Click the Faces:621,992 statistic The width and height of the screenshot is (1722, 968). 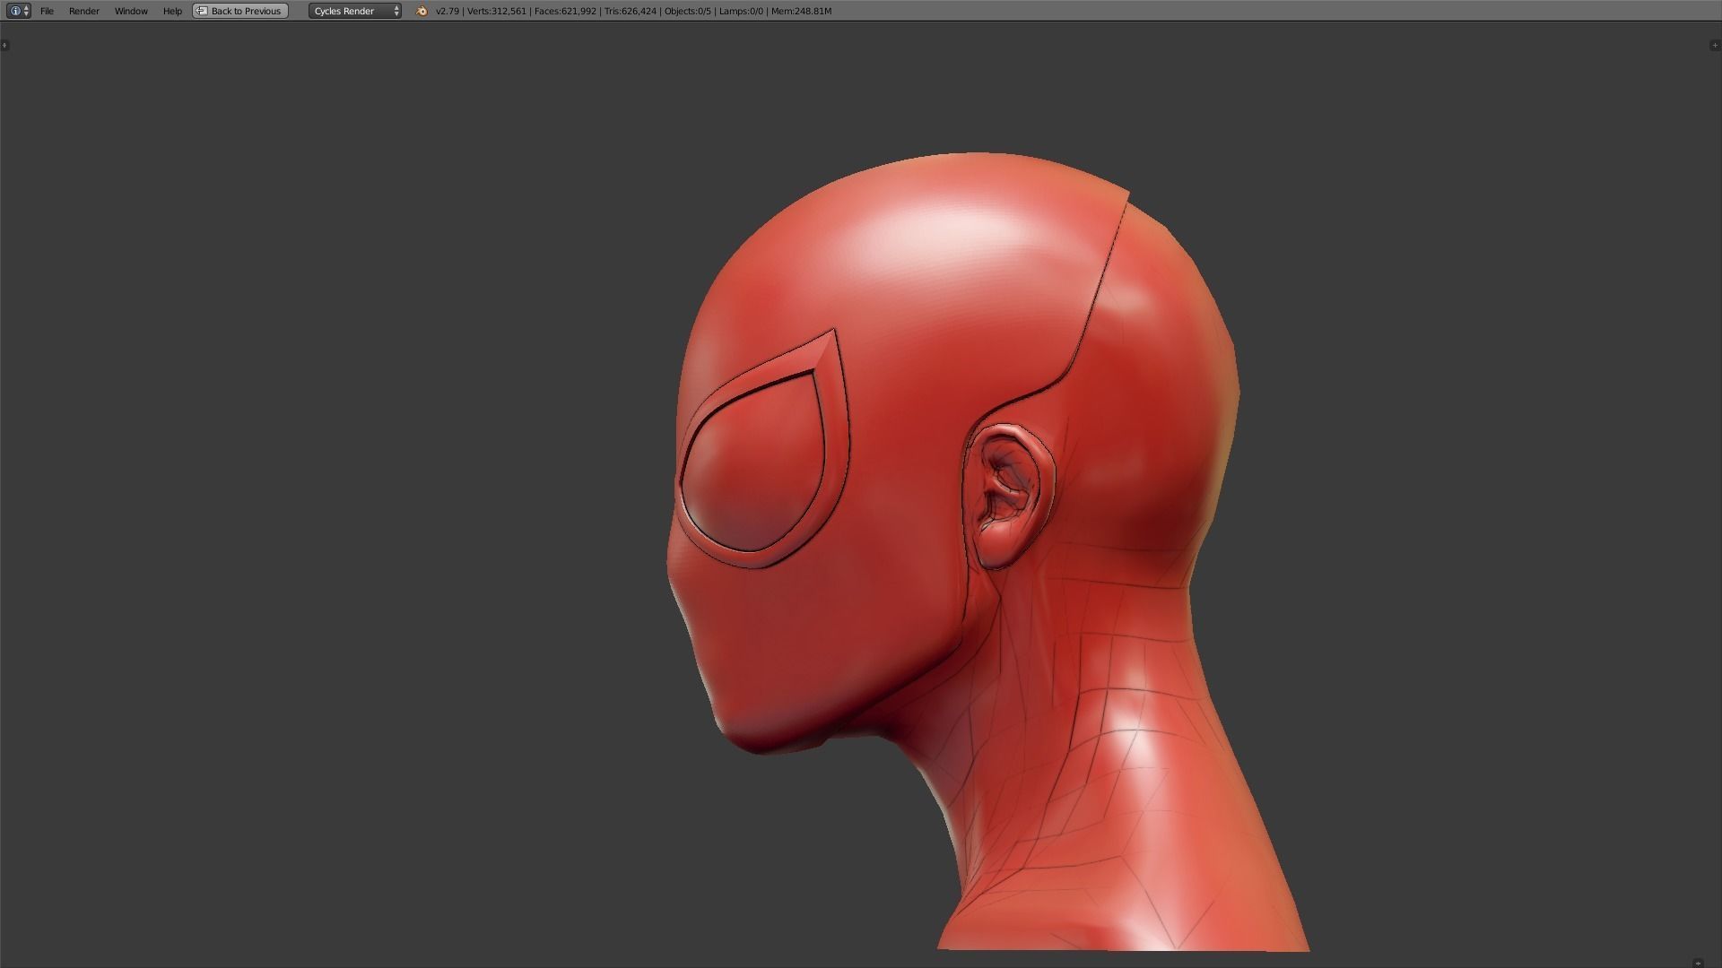click(x=565, y=11)
